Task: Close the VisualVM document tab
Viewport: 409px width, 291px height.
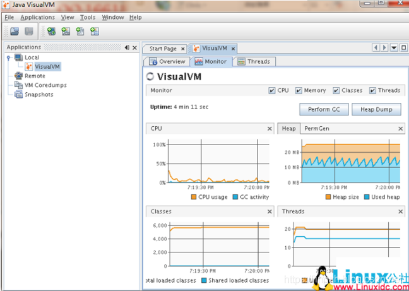Action: pyautogui.click(x=233, y=49)
